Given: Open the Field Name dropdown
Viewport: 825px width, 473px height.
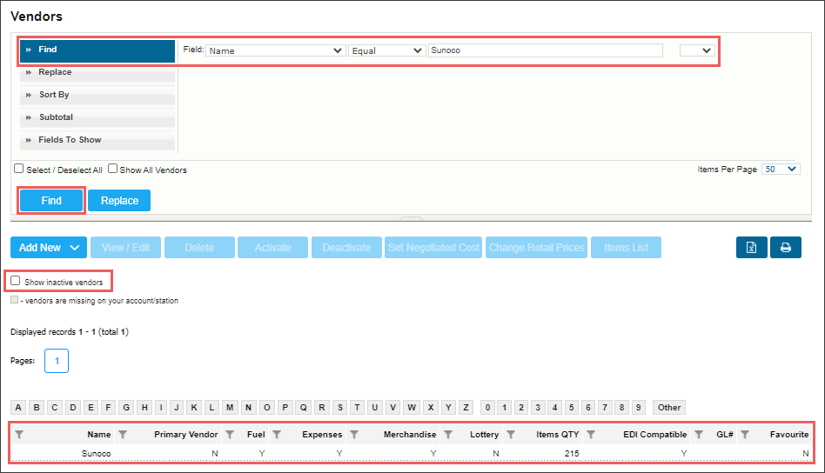Looking at the screenshot, I should (275, 50).
